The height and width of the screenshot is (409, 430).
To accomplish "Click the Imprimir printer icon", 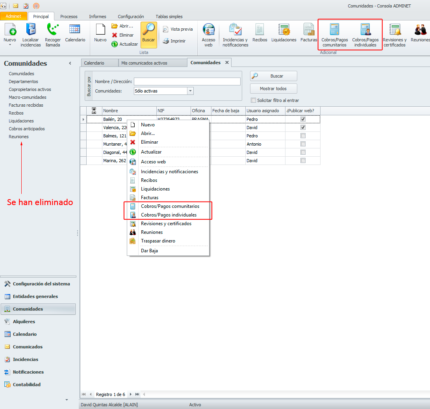I will 166,41.
